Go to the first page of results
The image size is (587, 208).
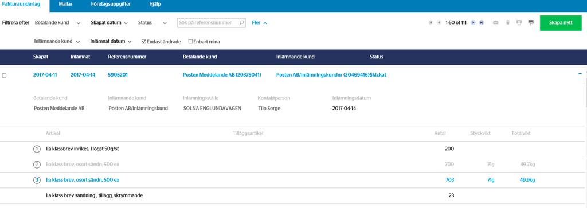431,23
